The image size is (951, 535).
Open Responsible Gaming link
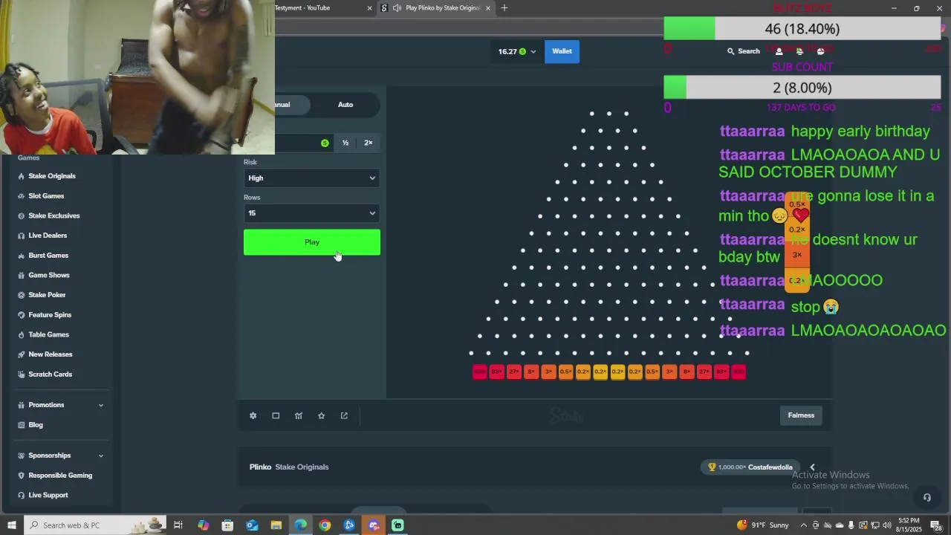[60, 476]
